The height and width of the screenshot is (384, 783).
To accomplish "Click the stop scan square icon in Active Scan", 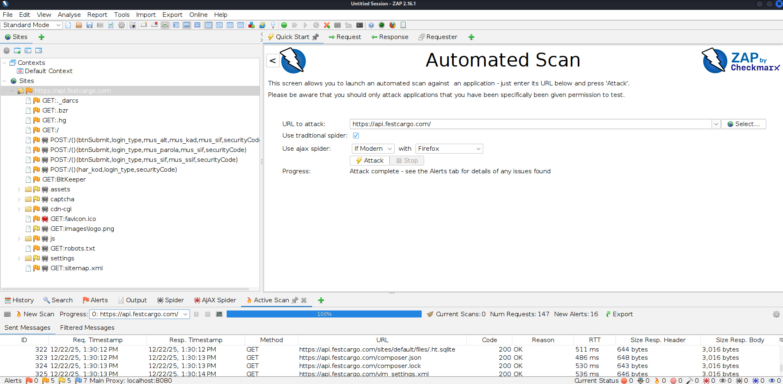I will pos(208,314).
